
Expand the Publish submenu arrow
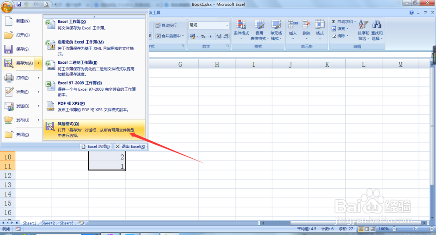pos(39,120)
